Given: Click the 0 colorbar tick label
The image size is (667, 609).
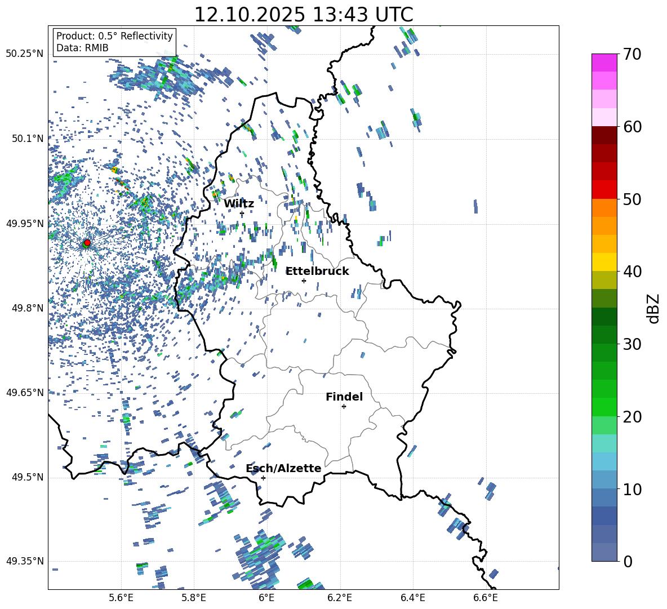Looking at the screenshot, I should 628,561.
